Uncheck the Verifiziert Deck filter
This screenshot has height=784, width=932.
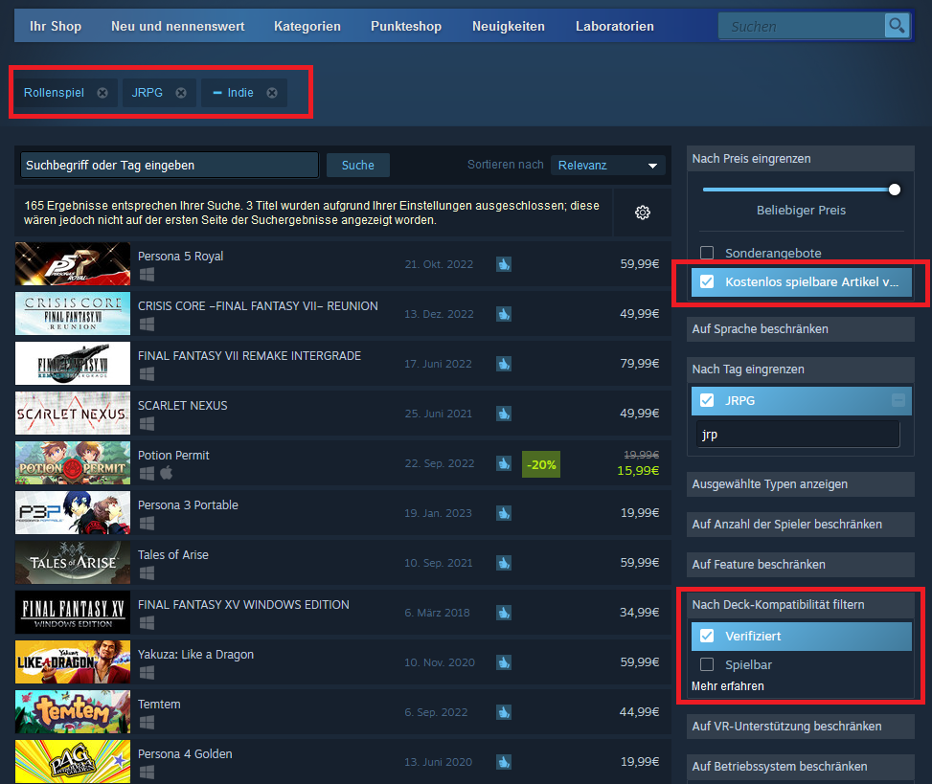tap(707, 637)
